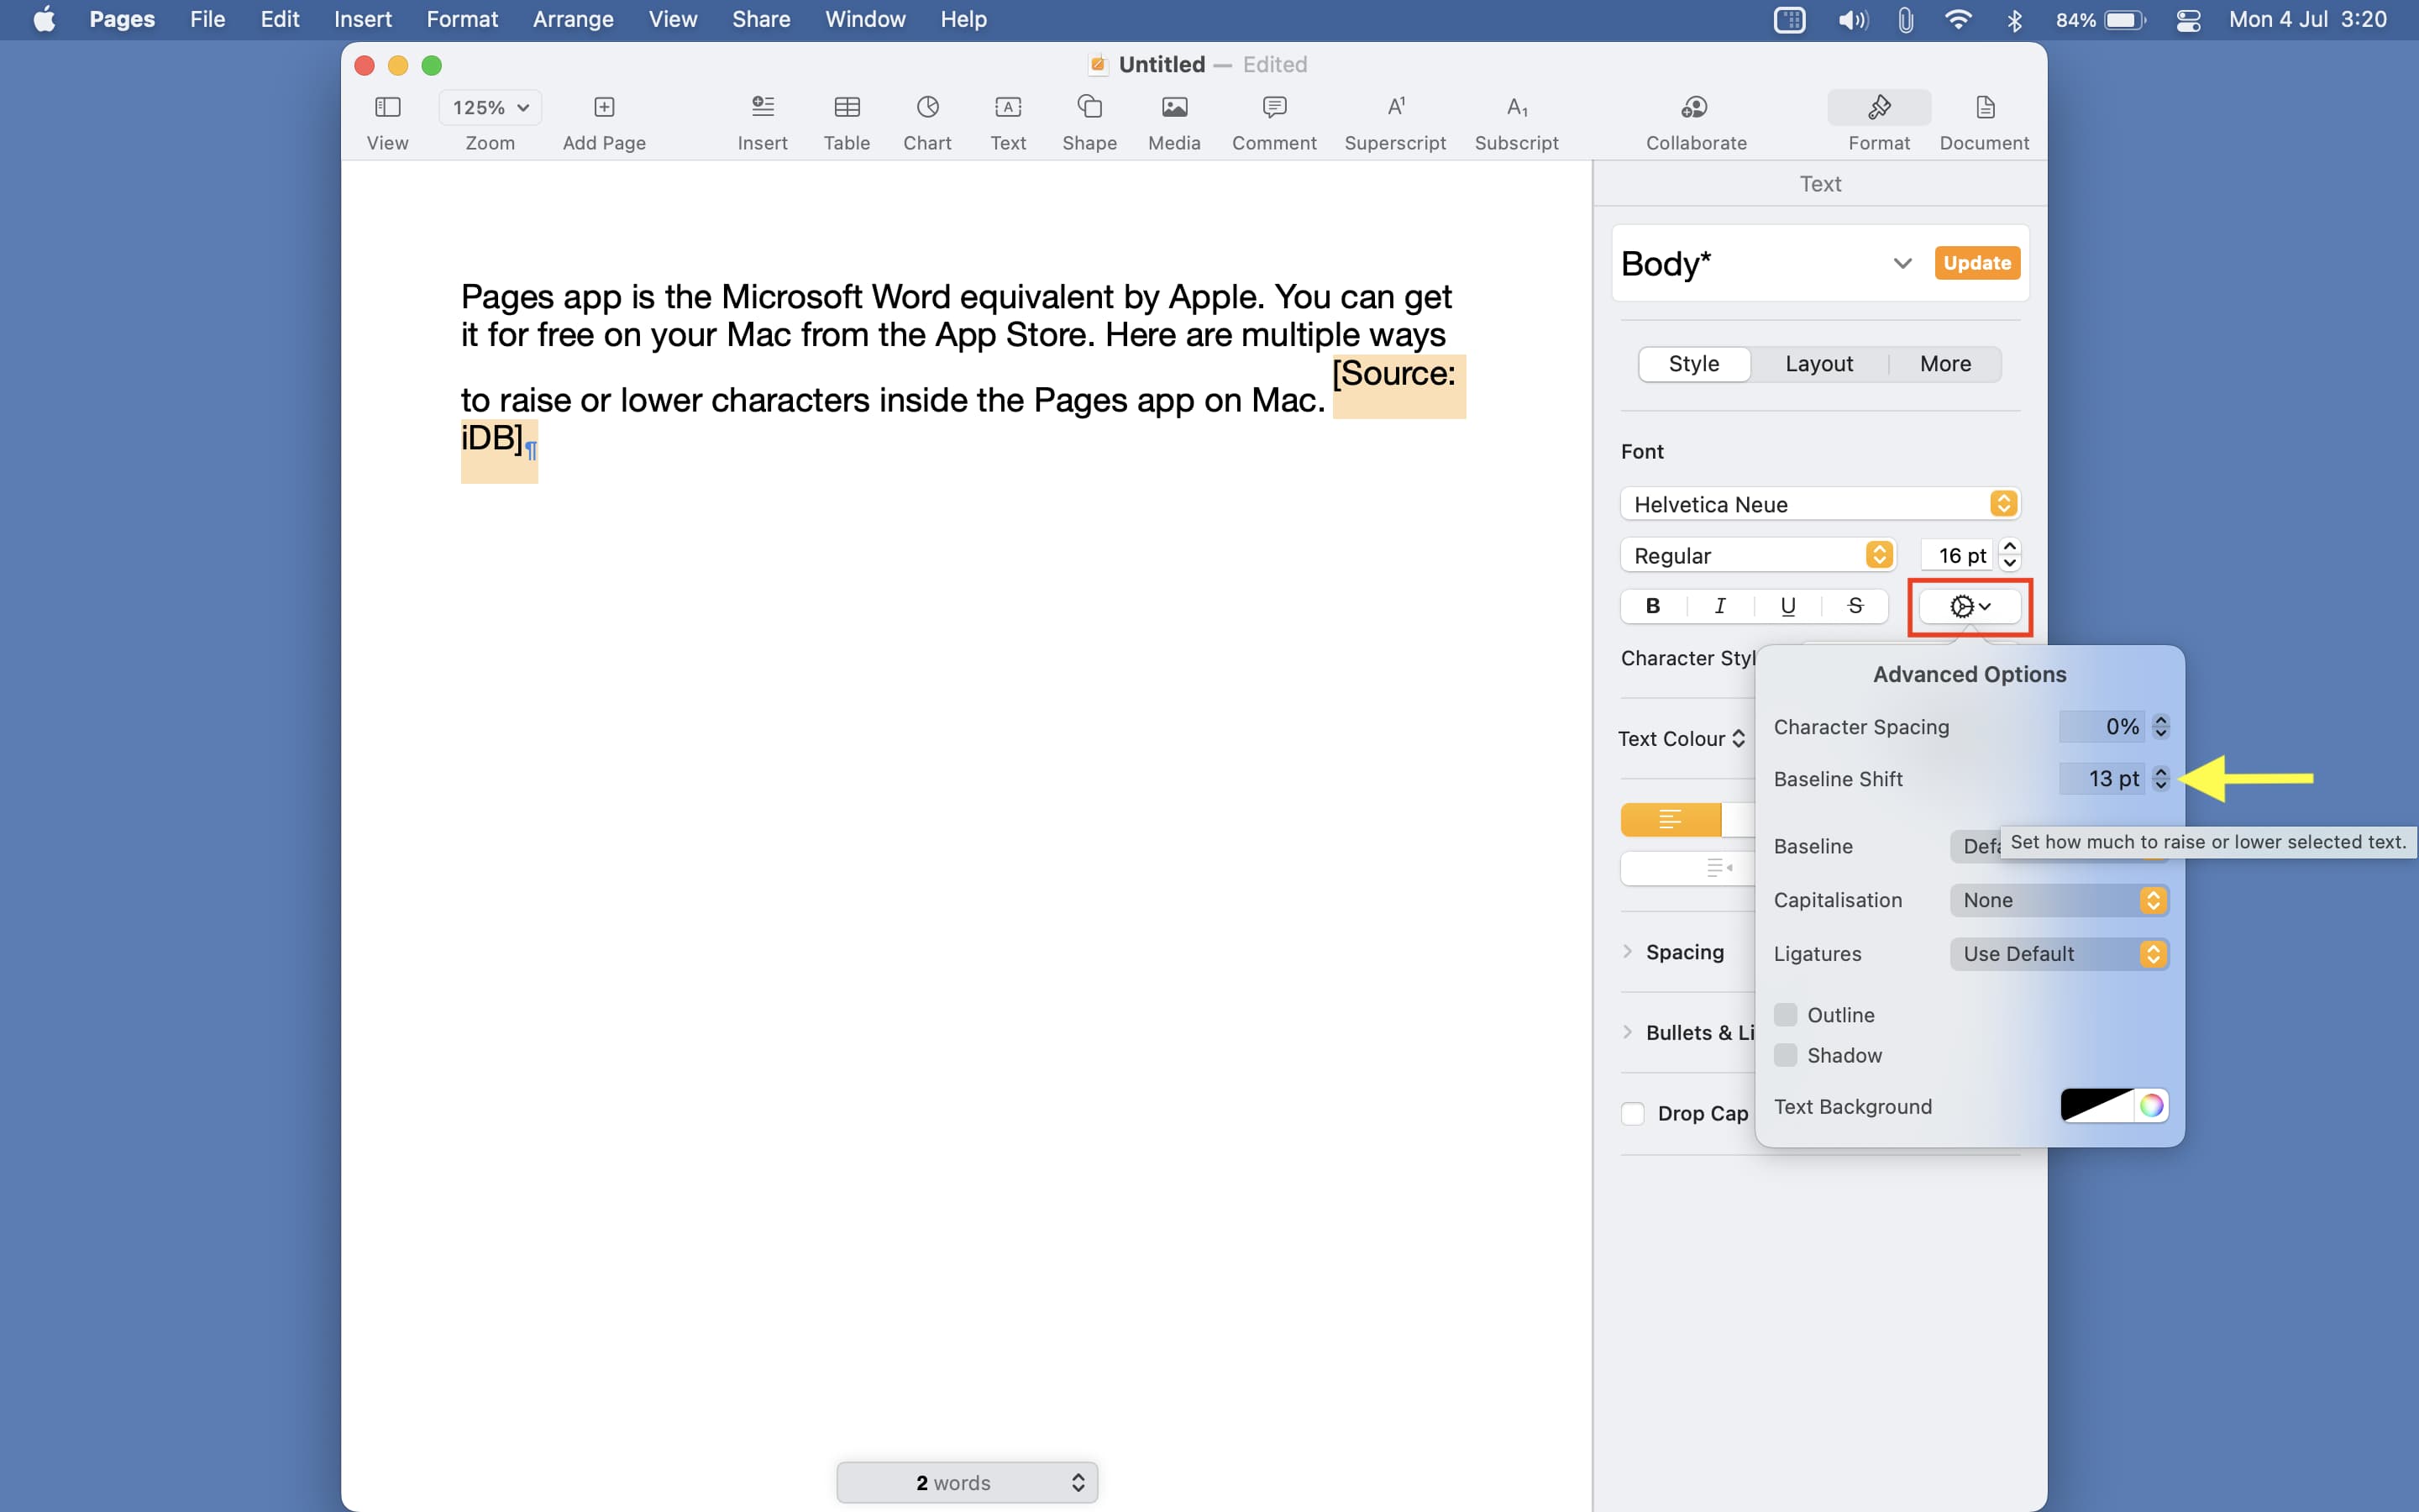Click the battery status icon
The height and width of the screenshot is (1512, 2419).
2125,19
